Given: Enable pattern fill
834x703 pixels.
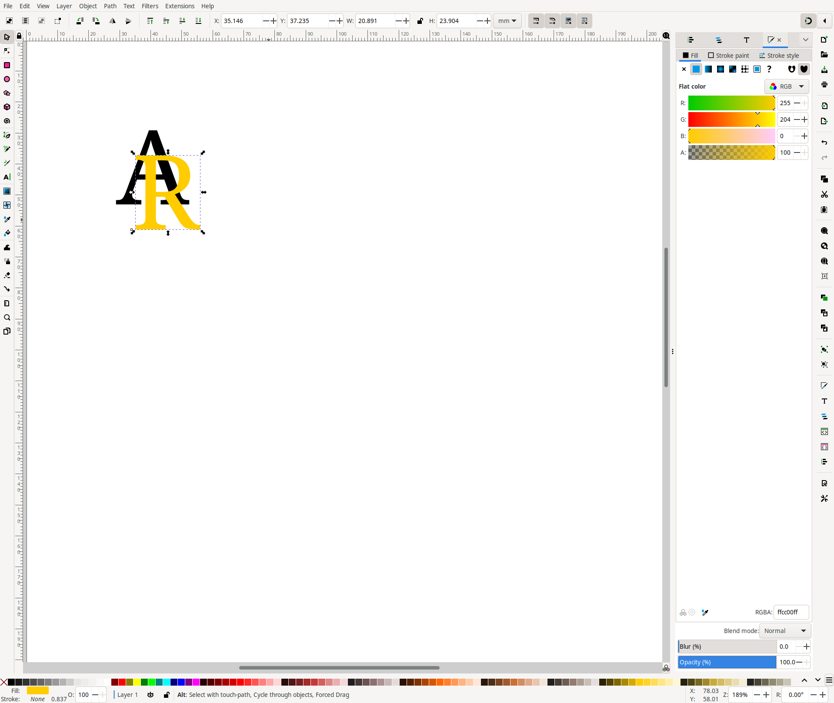Looking at the screenshot, I should [744, 69].
